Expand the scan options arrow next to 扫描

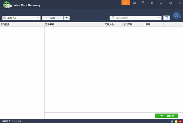point(66,18)
